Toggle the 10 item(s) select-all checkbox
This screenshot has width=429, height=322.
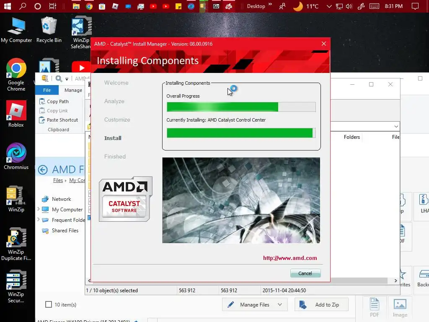[x=49, y=304]
